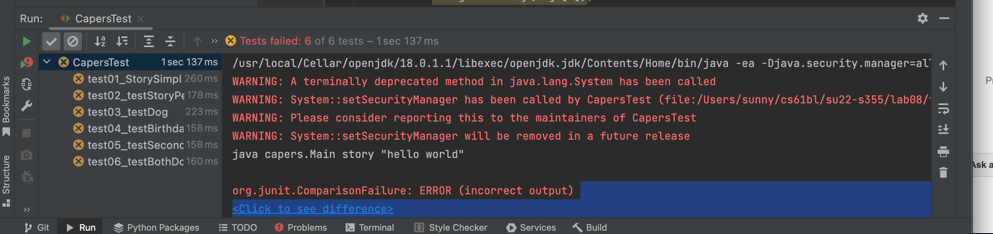Click the Sort Alphabetically icon
The image size is (993, 234).
(x=100, y=41)
